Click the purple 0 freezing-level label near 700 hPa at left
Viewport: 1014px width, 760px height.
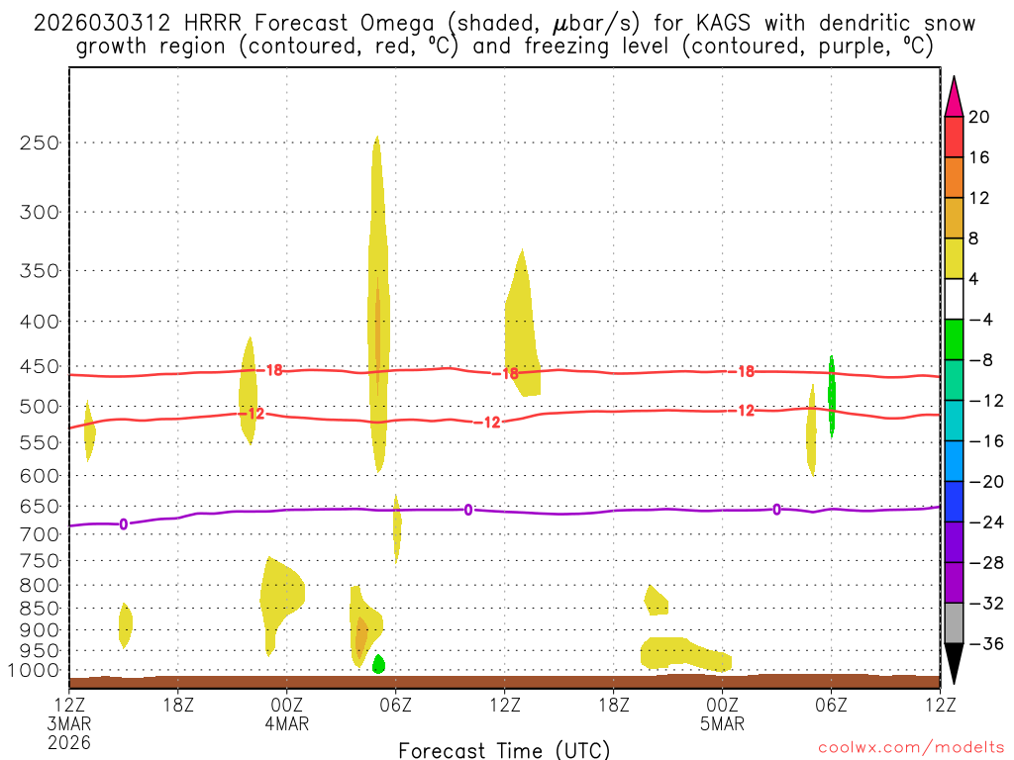[124, 524]
